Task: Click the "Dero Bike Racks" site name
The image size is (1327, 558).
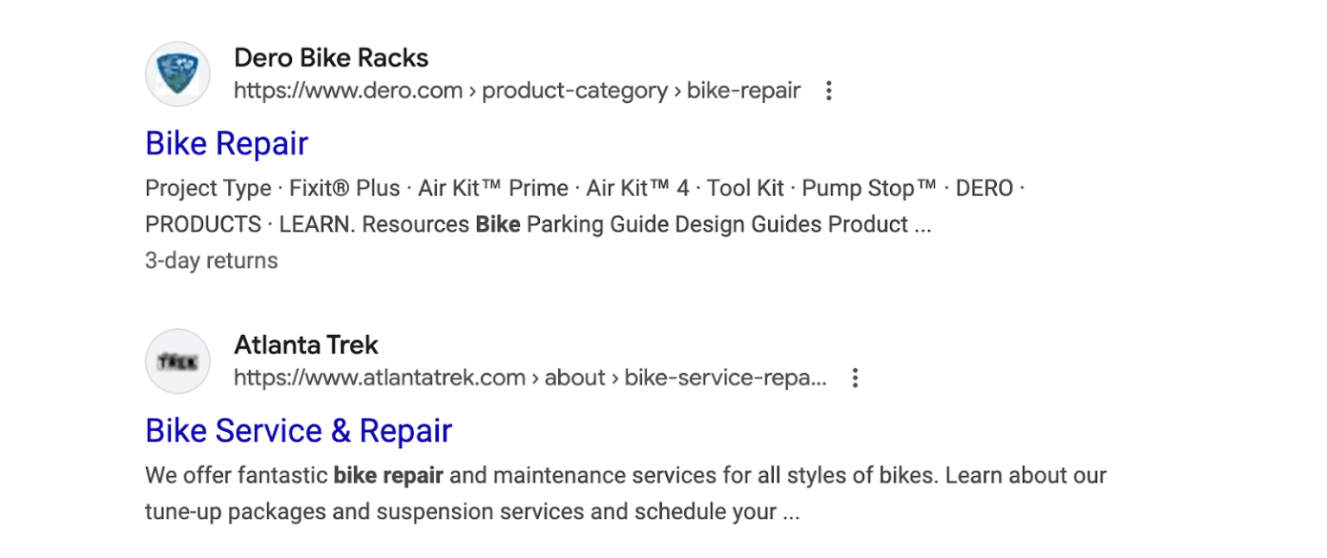Action: point(331,58)
